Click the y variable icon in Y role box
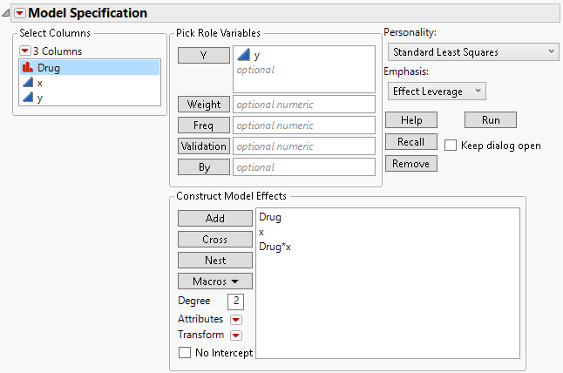The image size is (563, 373). tap(244, 55)
